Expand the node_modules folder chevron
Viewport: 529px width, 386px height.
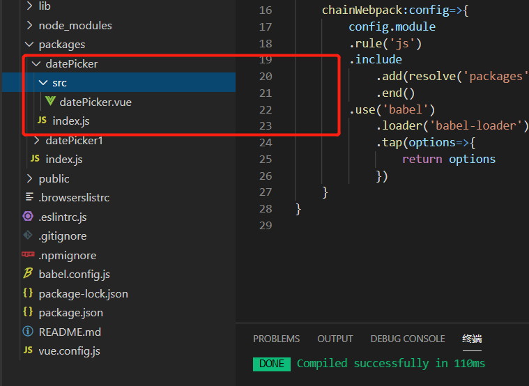click(29, 25)
